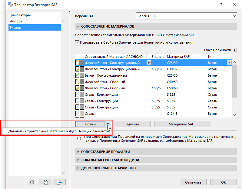Screen dimensions: 242x189
Task: Expand the ЛОКАЛЬНАЯ СИСТЕМА КООРДИНАТ section
Action: tap(78, 160)
